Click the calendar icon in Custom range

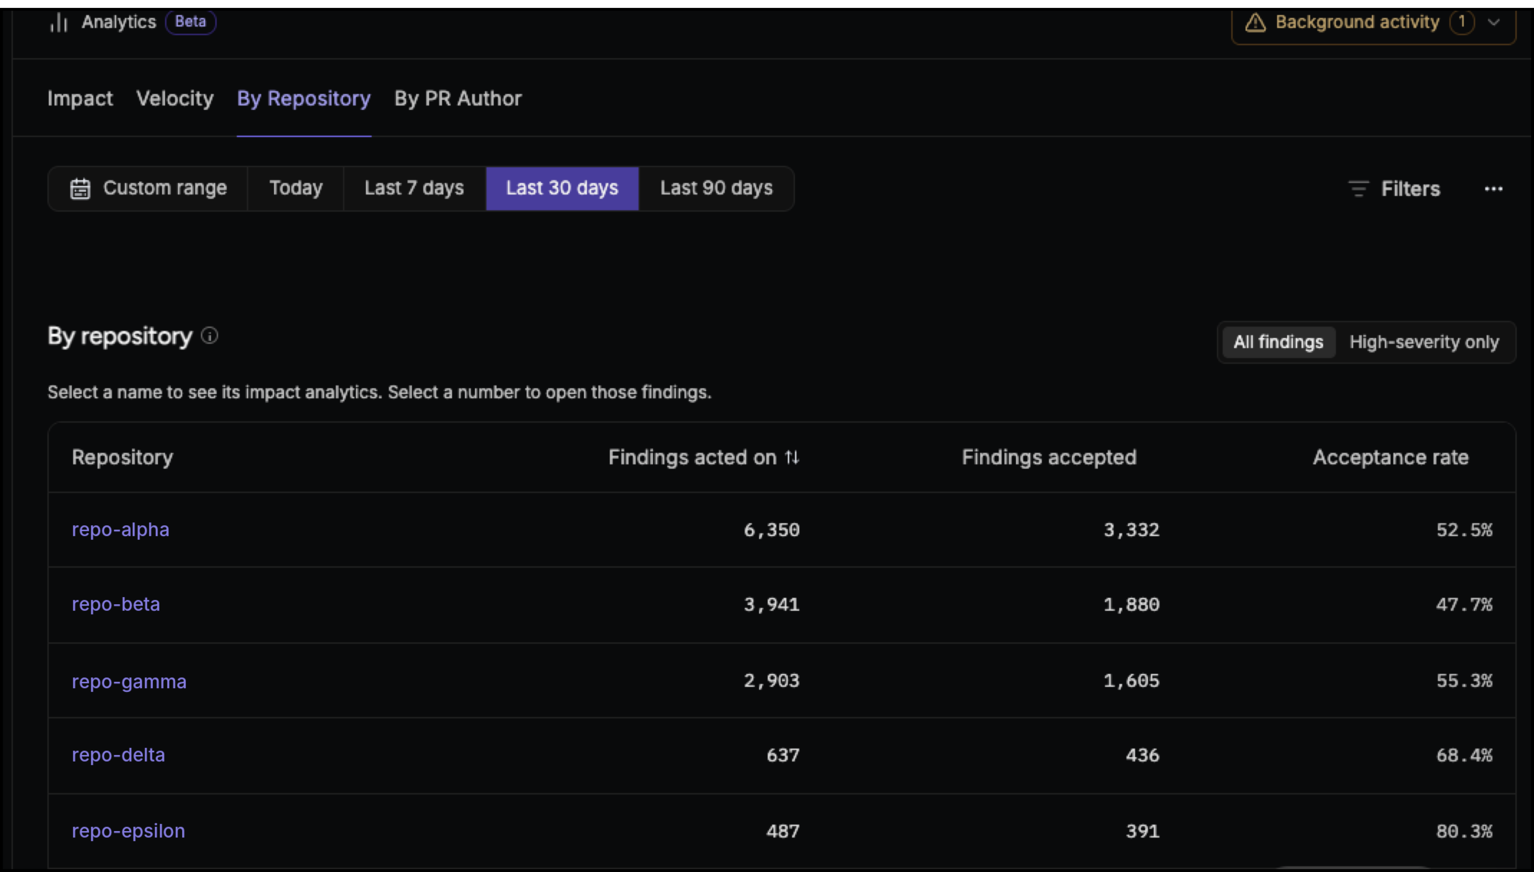[80, 189]
